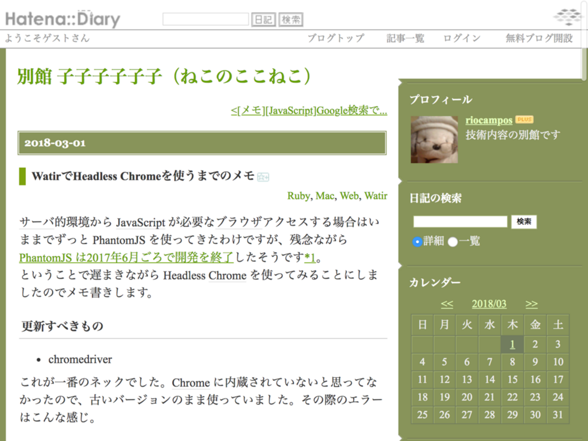Focus the 日記の検索 sidebar input field

pos(460,221)
